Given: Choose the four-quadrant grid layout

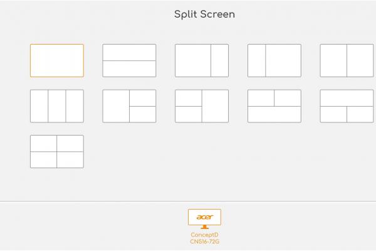Looking at the screenshot, I should pos(57,152).
